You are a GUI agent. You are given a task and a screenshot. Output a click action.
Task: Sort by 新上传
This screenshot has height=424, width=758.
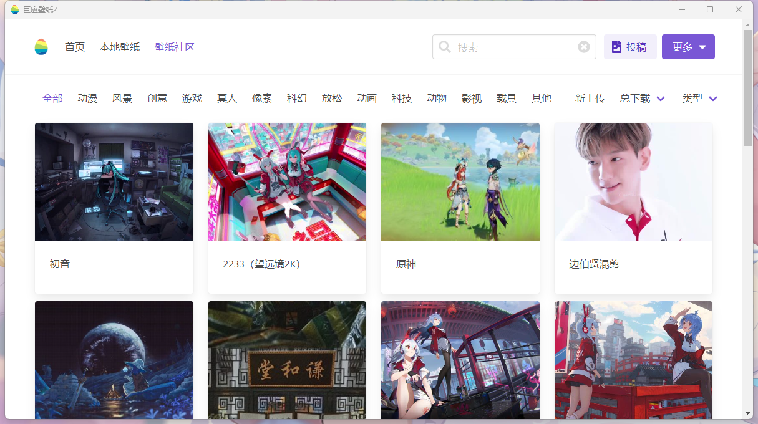tap(590, 99)
